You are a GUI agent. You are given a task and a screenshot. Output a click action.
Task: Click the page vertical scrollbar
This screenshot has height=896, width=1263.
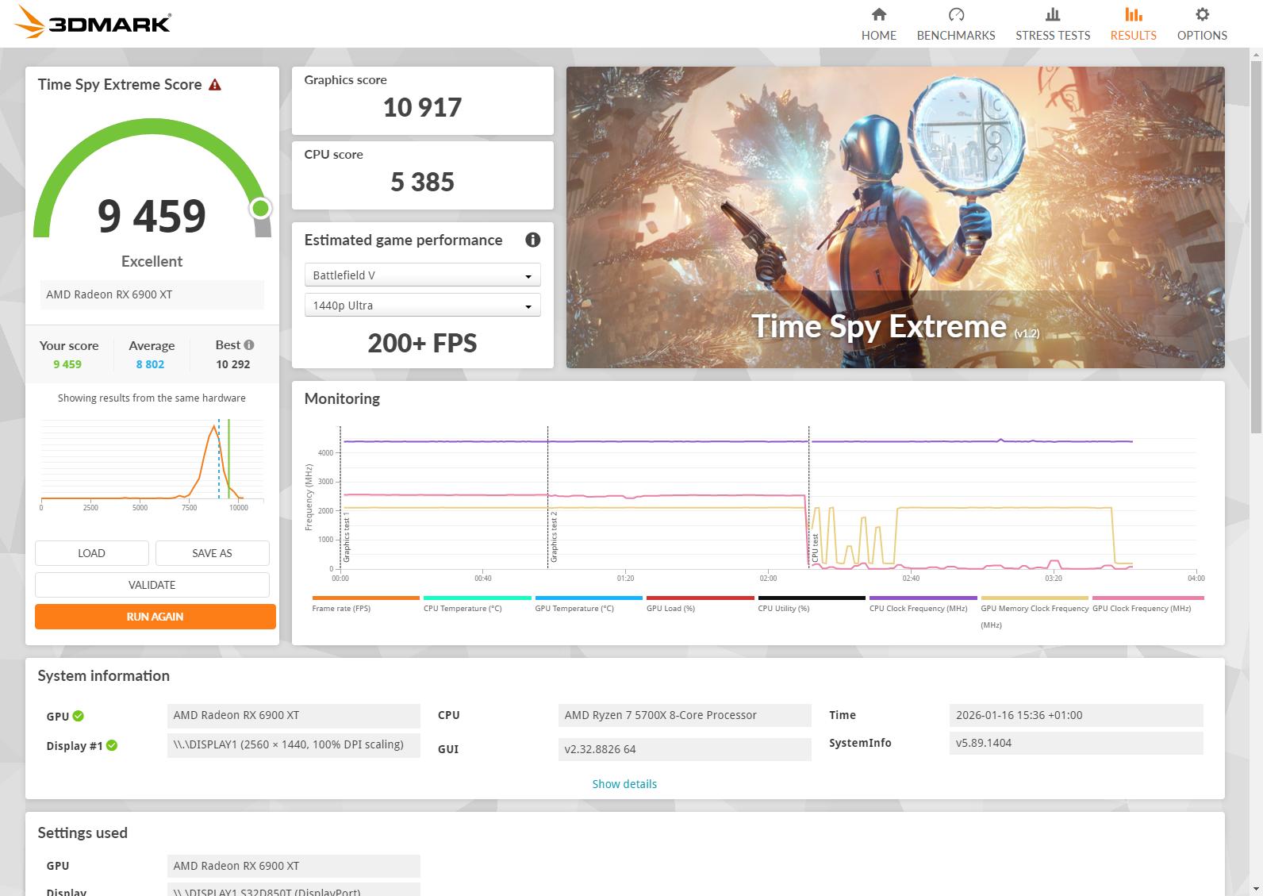(1256, 246)
